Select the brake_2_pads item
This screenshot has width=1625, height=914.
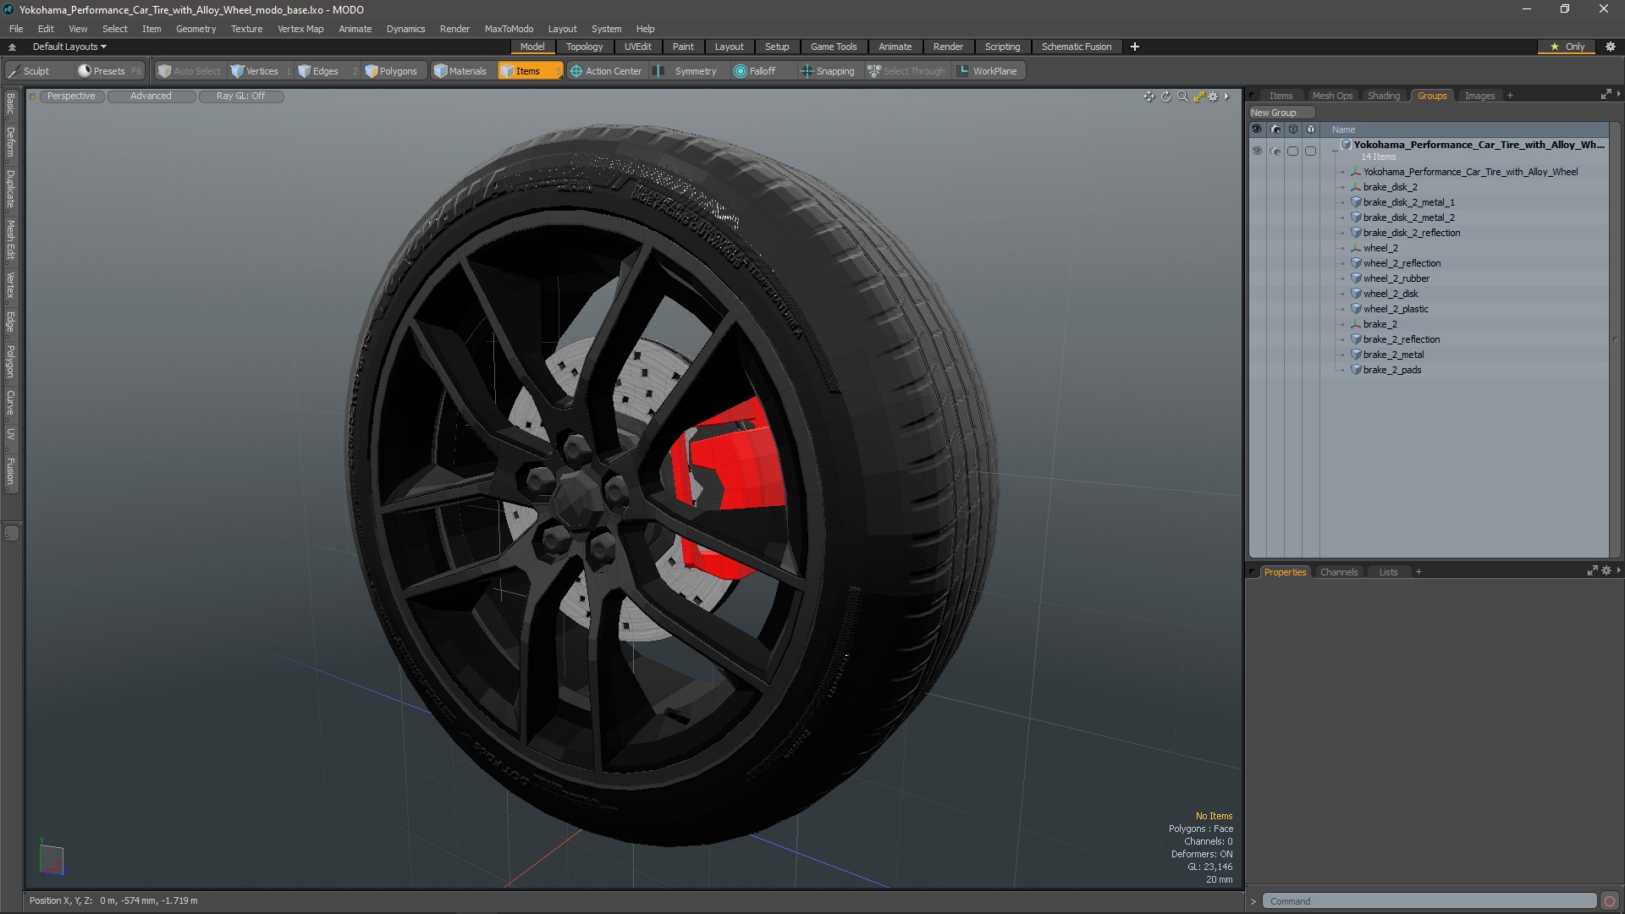coord(1391,370)
